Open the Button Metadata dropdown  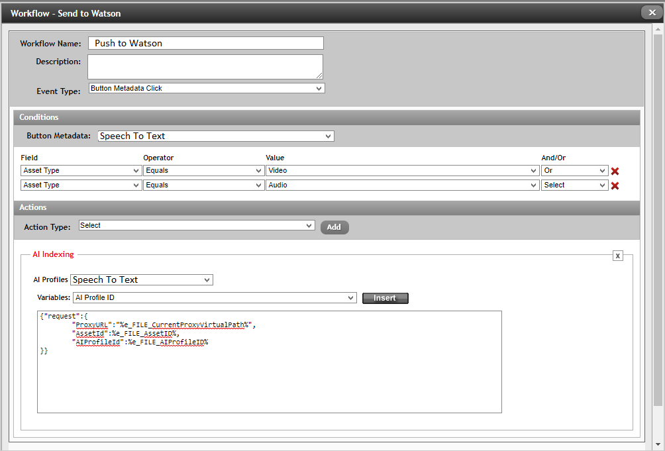(216, 136)
